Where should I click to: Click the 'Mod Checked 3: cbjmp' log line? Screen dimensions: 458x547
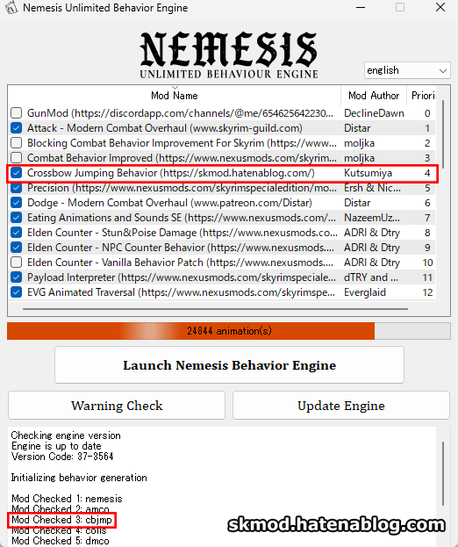point(61,520)
